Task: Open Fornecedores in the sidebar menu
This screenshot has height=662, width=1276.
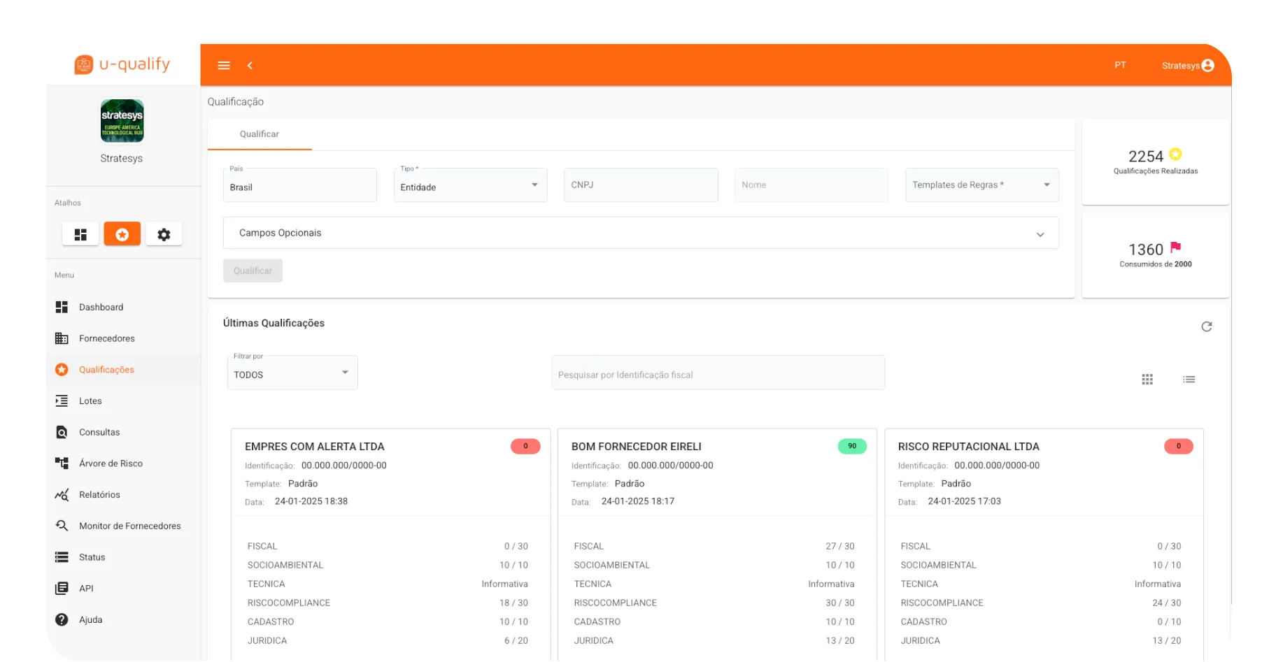Action: click(106, 338)
